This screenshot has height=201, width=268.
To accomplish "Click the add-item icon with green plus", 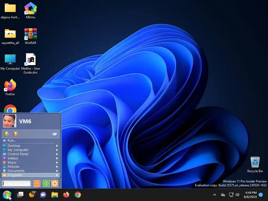I will point(6,134).
